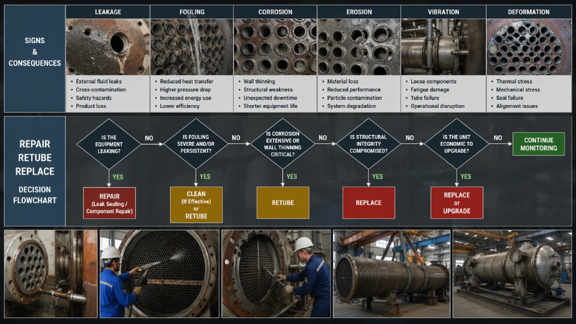Click 'Thermal stress' bullet
The width and height of the screenshot is (576, 324).
pyautogui.click(x=514, y=82)
